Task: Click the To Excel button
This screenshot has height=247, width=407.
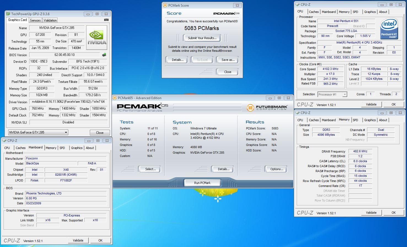Action: (202, 60)
